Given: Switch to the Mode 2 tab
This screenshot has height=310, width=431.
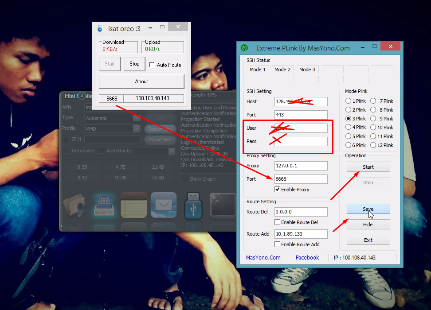Looking at the screenshot, I should 282,70.
